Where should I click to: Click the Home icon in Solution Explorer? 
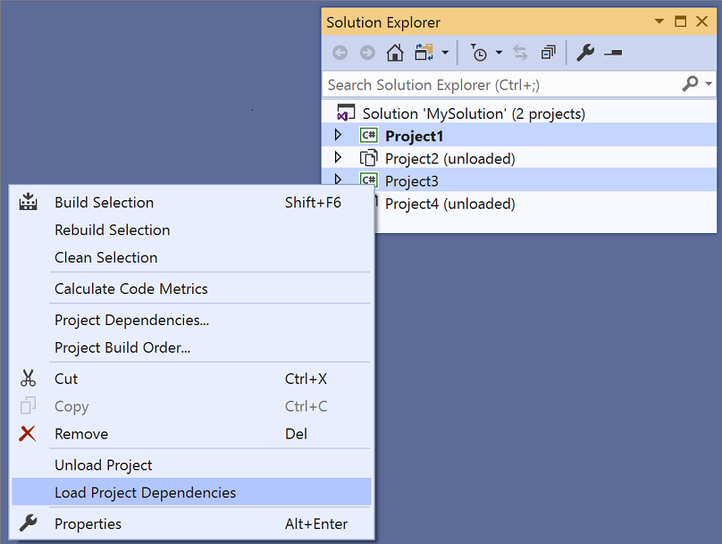pyautogui.click(x=395, y=53)
